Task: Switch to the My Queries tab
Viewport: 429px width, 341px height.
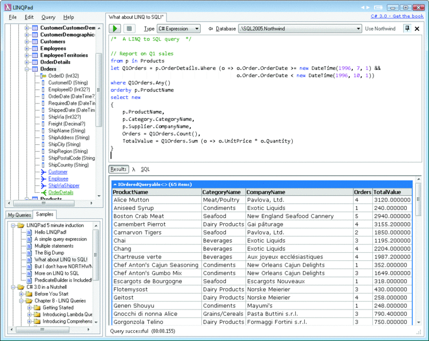Action: click(19, 215)
